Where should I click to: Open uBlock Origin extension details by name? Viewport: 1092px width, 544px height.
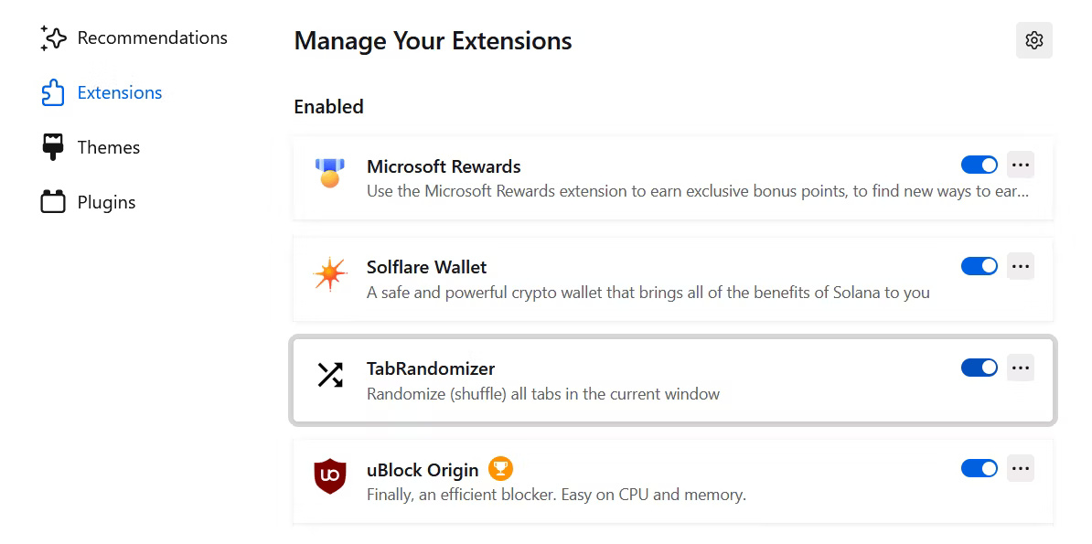[423, 470]
